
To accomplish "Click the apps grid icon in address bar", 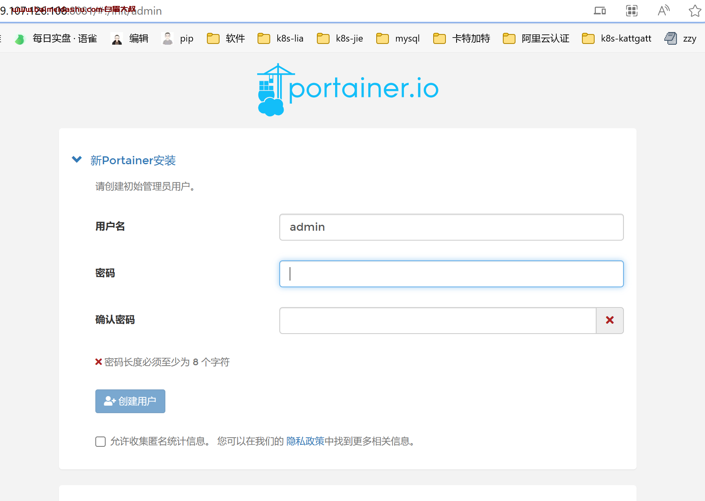I will [x=632, y=11].
